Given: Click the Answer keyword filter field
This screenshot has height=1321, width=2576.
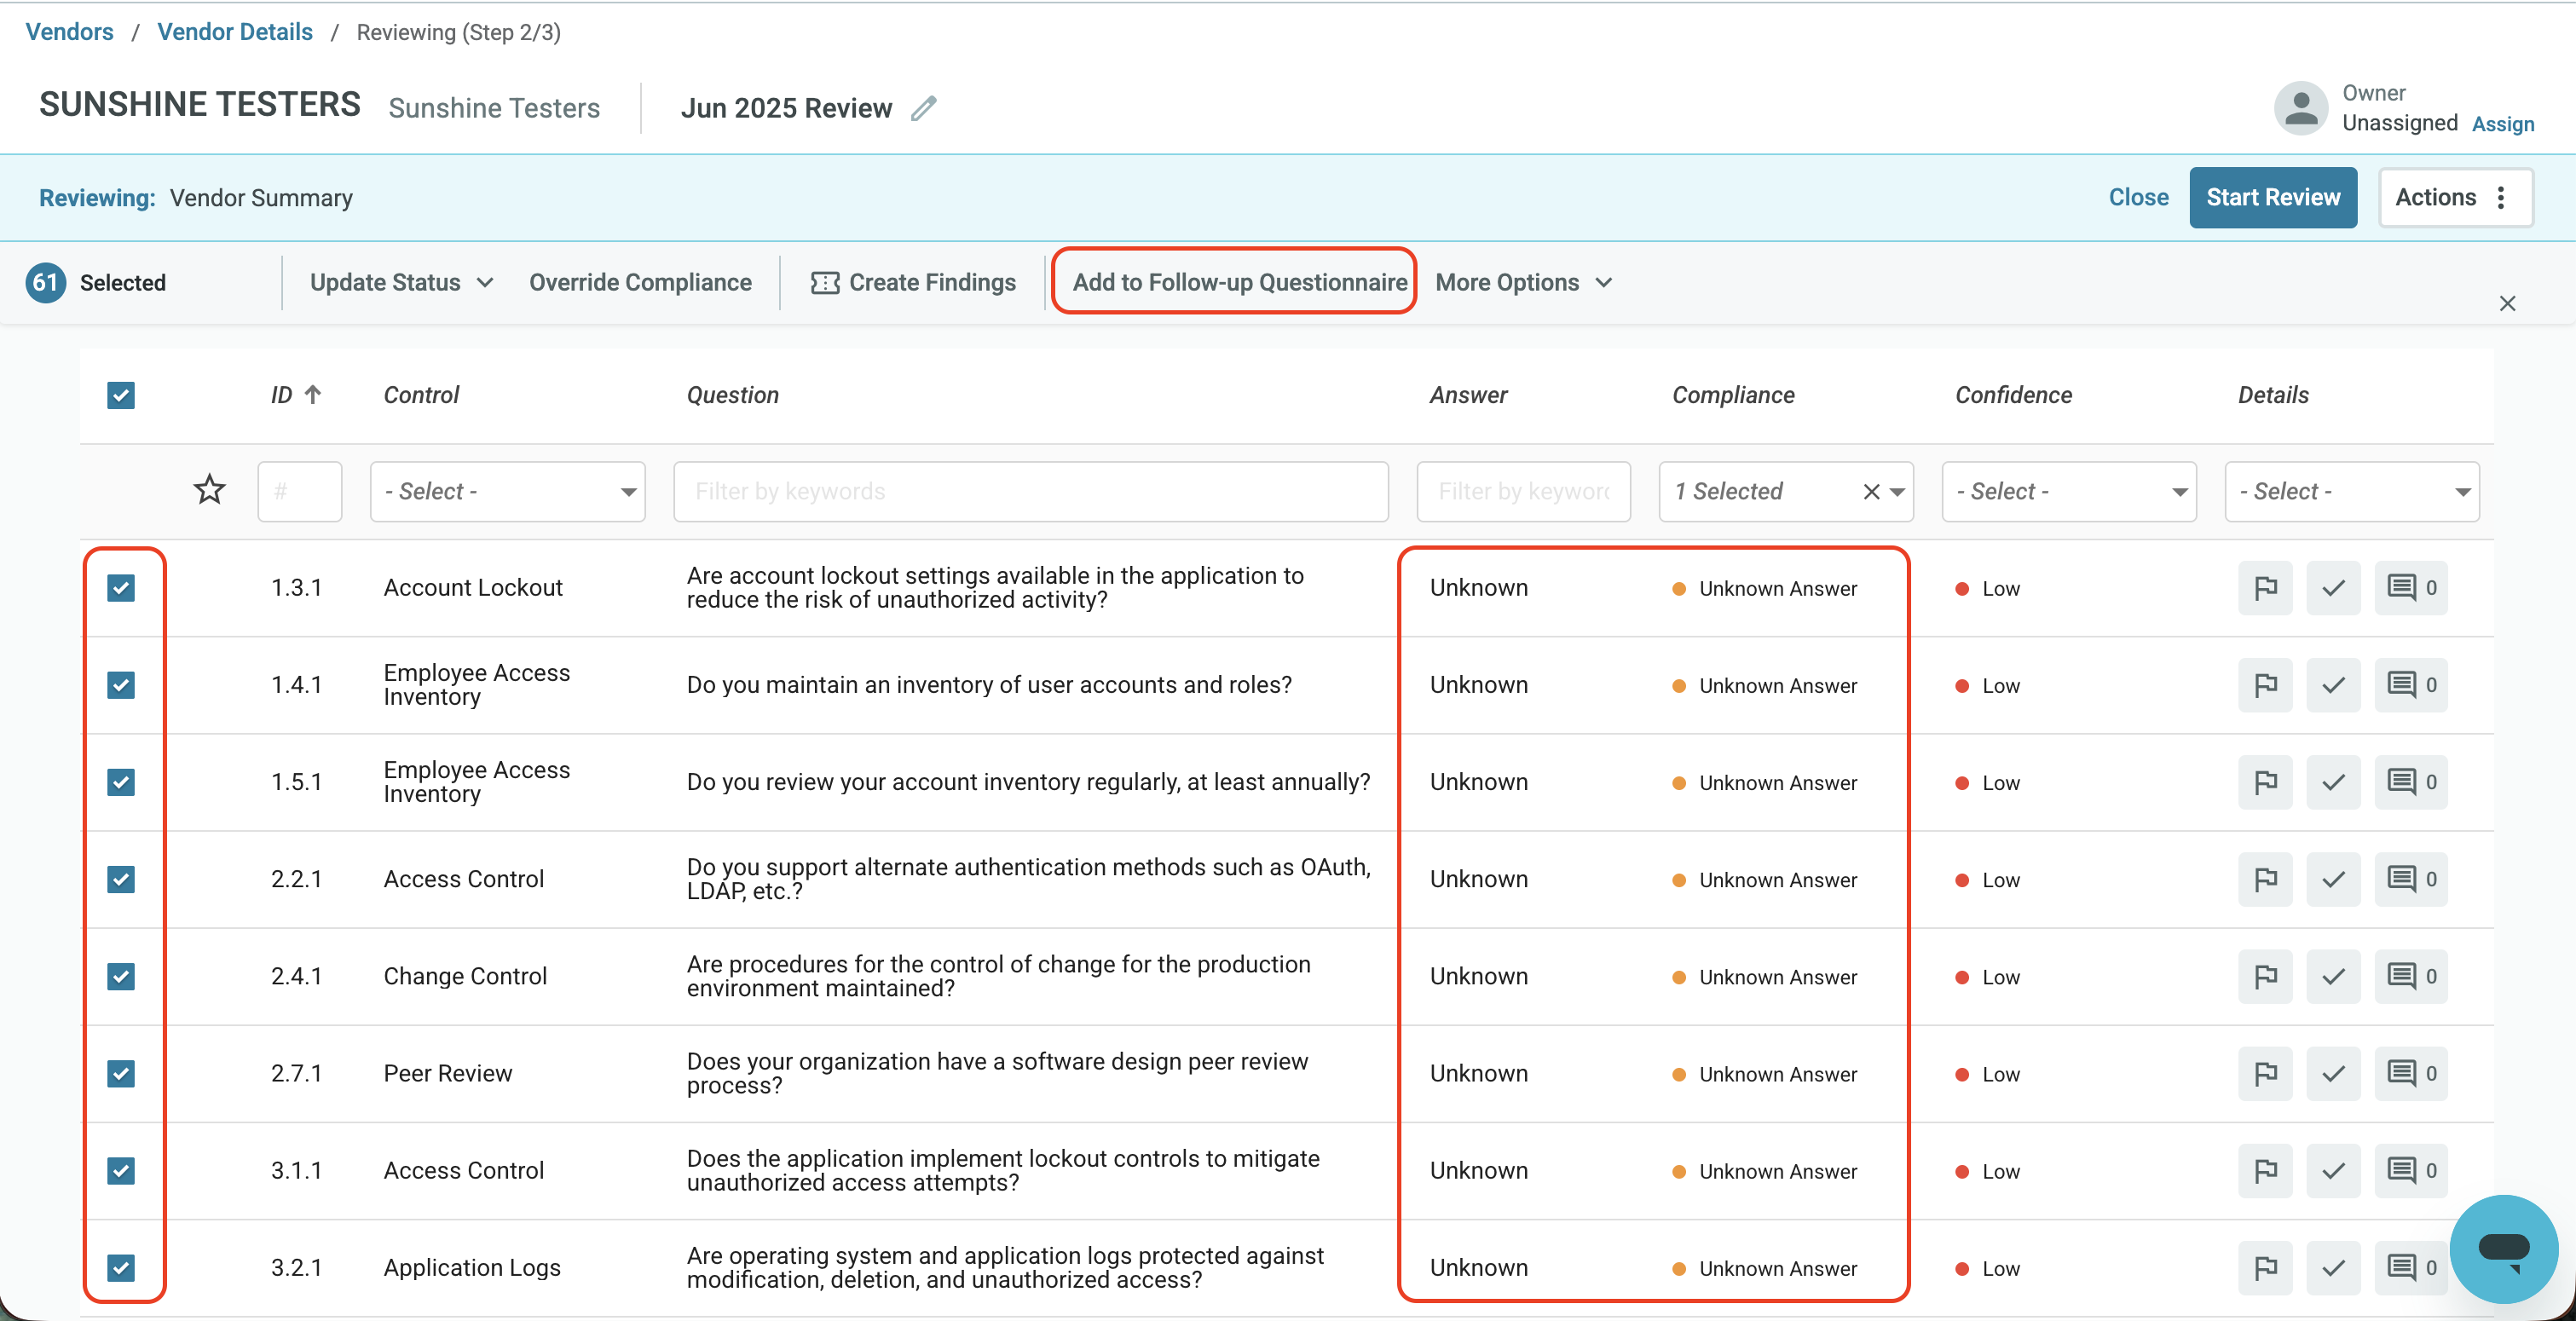Looking at the screenshot, I should coord(1523,491).
